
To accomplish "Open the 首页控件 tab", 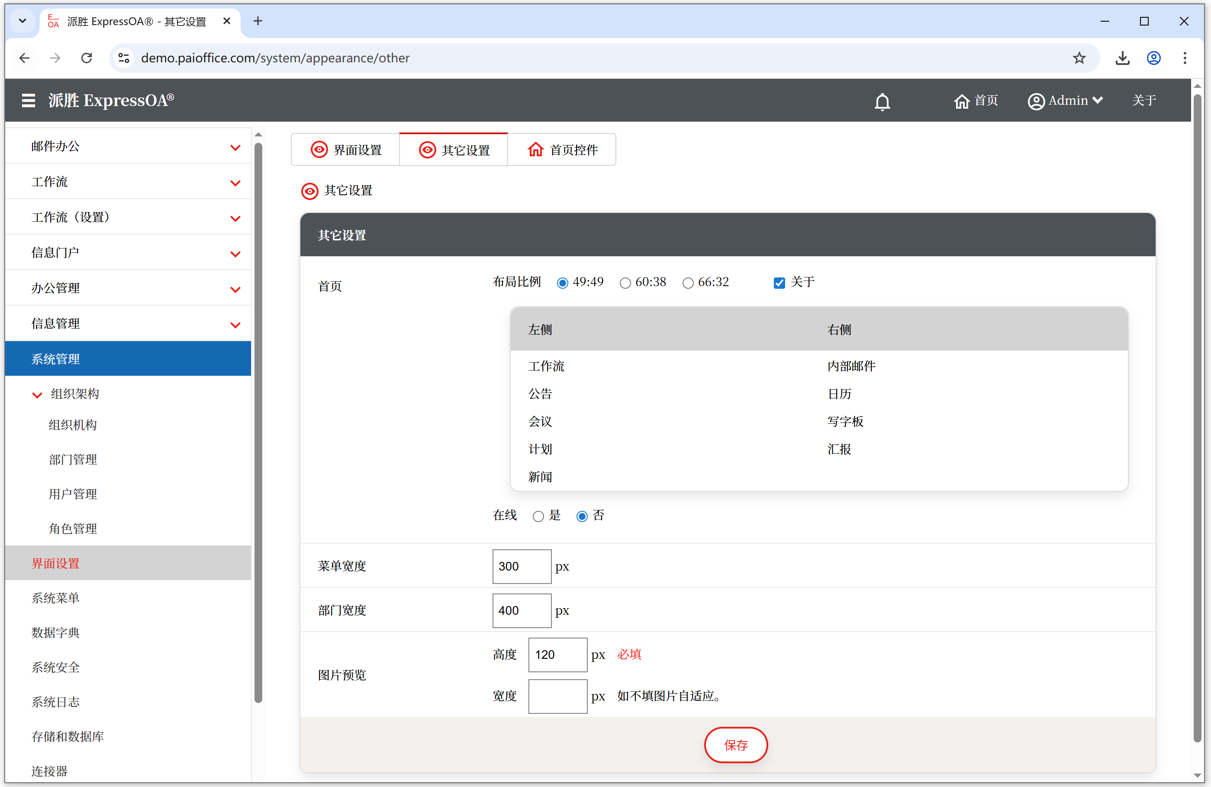I will [562, 150].
